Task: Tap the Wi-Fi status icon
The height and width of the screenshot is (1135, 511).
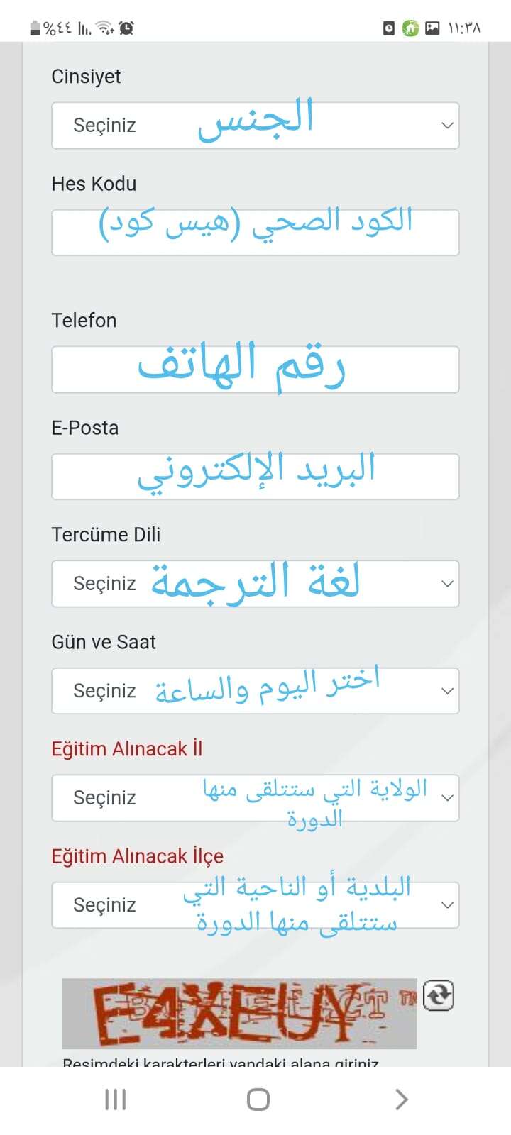Action: pos(105,28)
